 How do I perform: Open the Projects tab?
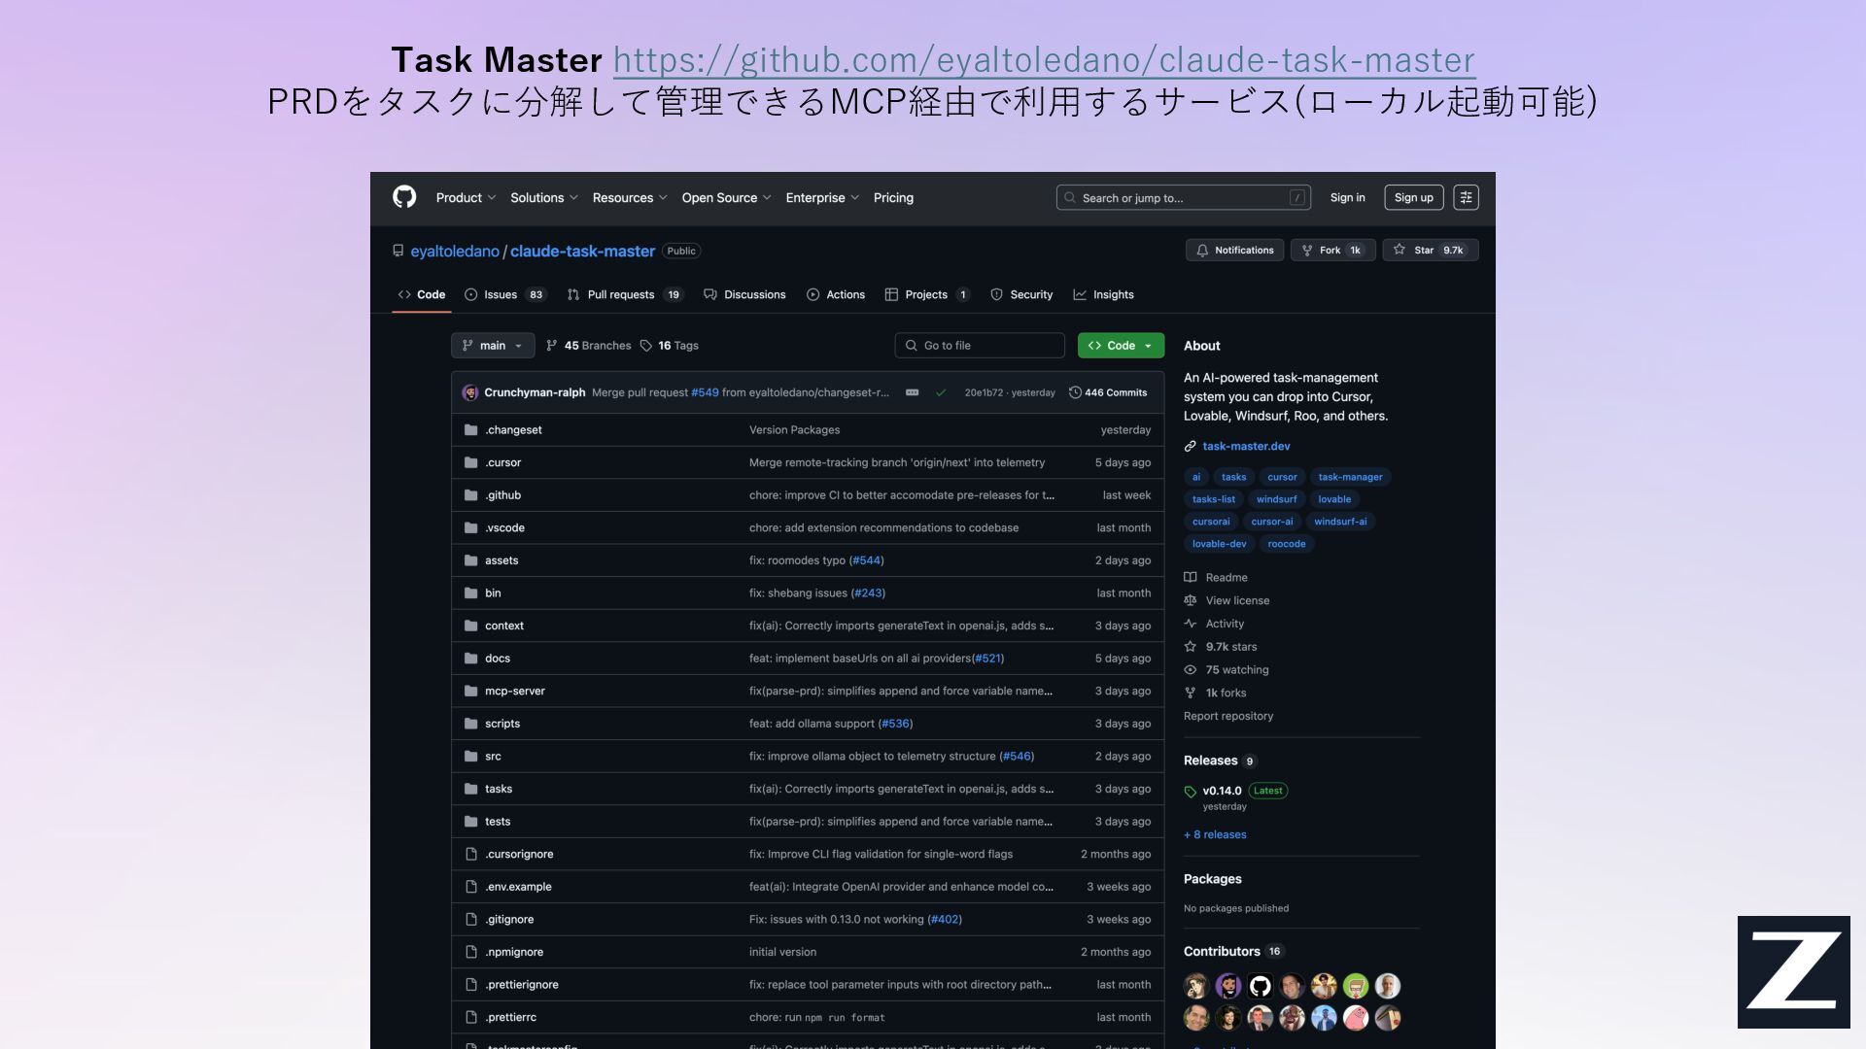click(927, 294)
